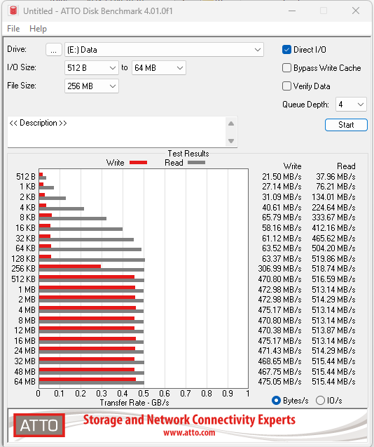Click the Read column header
Screen dimensions: 374x447
pos(346,166)
